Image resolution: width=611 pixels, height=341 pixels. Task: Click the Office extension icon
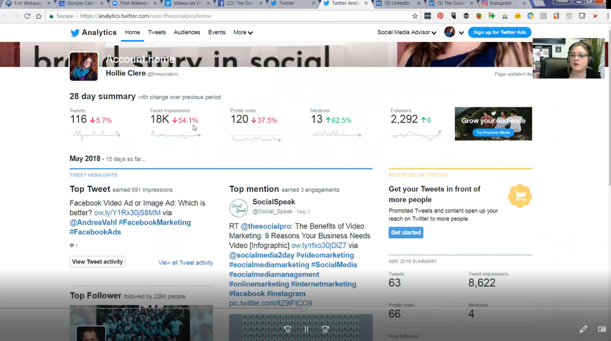coord(556,16)
